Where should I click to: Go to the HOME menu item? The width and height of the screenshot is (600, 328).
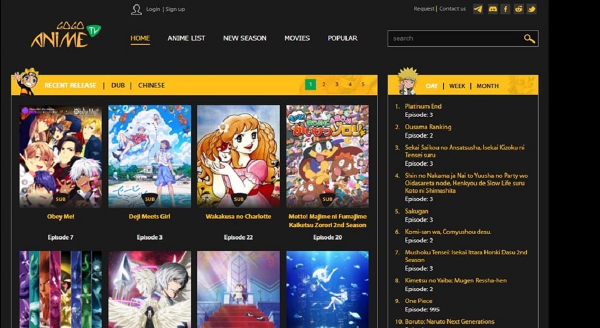pos(140,38)
